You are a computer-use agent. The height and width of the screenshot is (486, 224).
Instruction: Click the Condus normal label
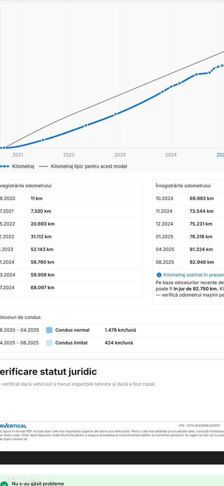point(72,330)
